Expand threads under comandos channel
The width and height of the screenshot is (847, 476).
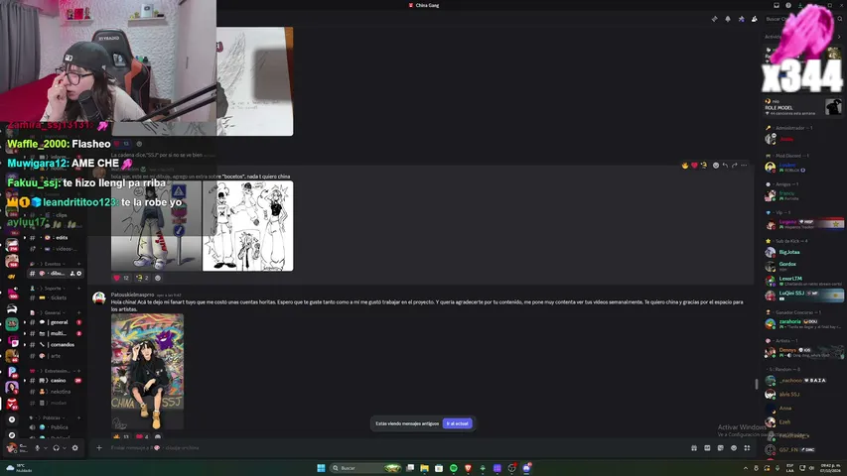(24, 344)
